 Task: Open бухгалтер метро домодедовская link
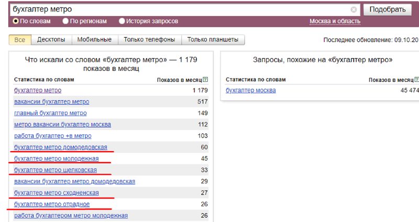tap(60, 147)
